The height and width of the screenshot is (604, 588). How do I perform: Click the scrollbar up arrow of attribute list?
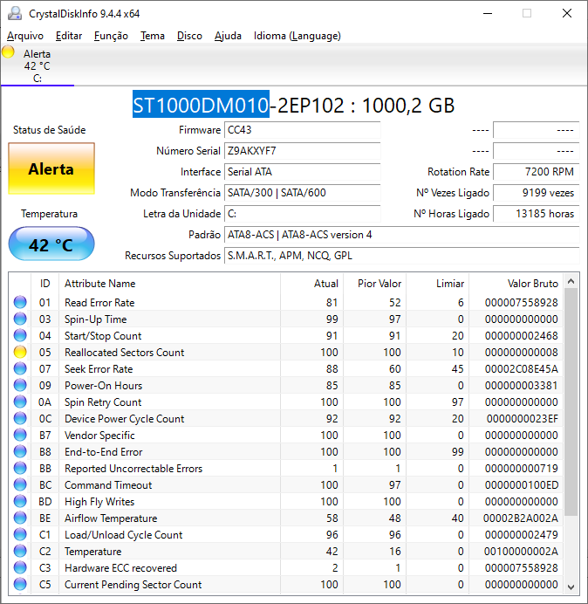point(571,282)
